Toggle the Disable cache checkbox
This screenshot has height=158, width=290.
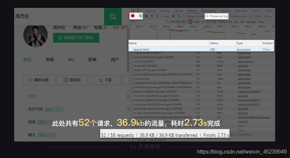(229, 16)
